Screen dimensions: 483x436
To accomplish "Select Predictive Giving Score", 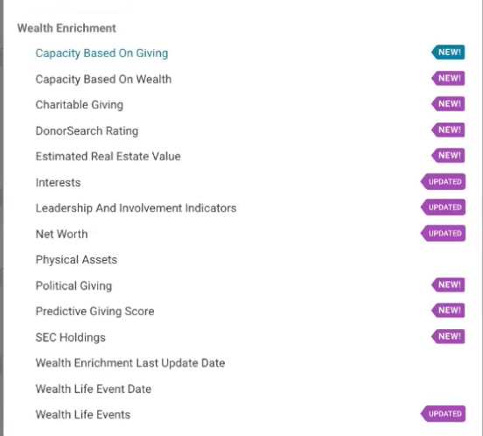I will tap(94, 311).
